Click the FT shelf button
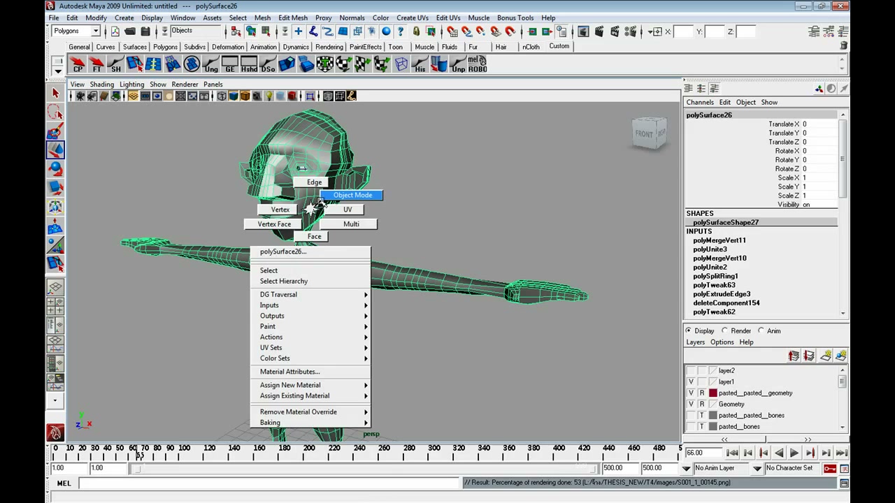 pos(96,65)
